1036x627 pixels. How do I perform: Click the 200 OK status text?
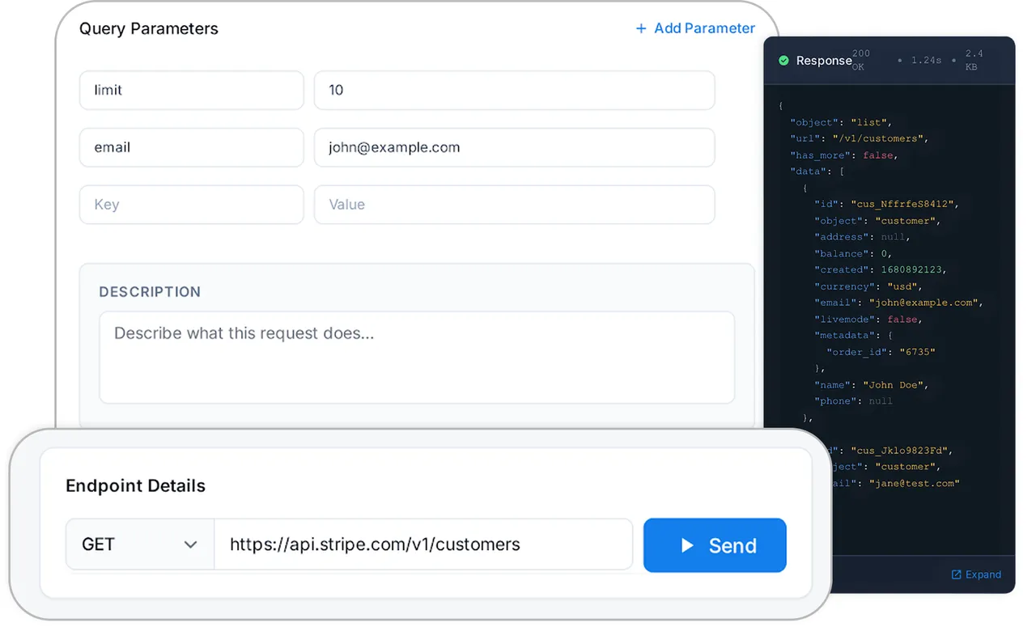pos(861,61)
